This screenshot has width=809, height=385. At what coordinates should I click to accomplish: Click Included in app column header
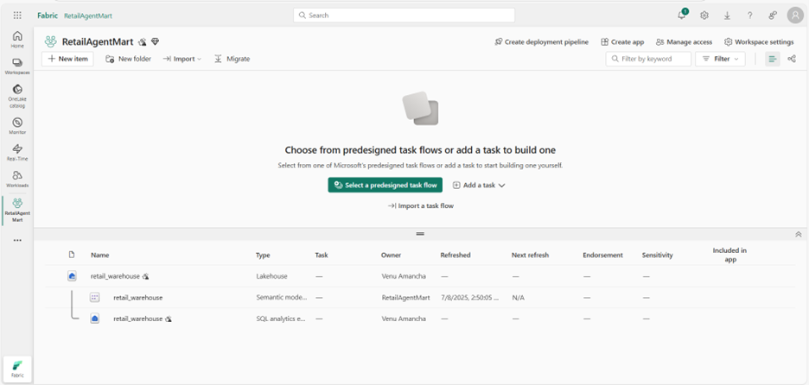click(729, 255)
